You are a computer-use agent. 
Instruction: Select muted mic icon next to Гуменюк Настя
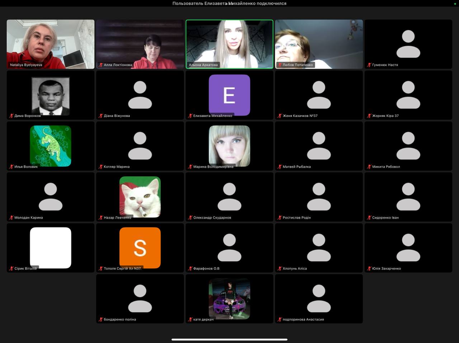pyautogui.click(x=369, y=65)
